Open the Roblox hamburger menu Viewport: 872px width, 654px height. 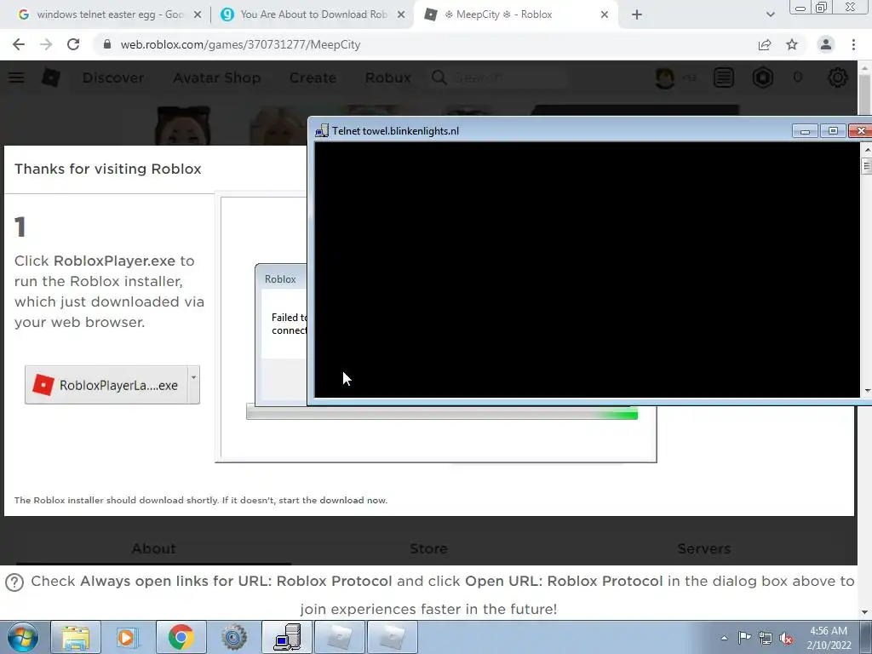[16, 77]
